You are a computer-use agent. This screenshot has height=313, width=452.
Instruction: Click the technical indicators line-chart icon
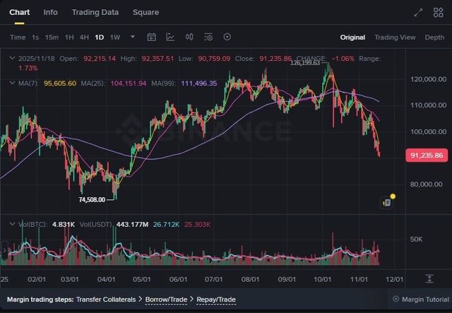click(170, 37)
